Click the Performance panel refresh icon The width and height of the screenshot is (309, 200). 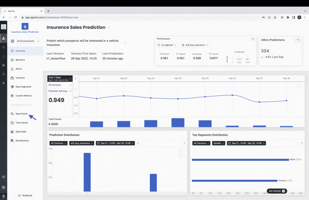253,39
